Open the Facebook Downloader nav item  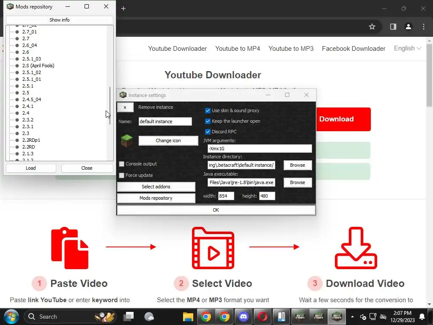[x=354, y=49]
